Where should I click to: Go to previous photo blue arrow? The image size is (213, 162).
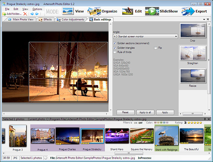32,14
